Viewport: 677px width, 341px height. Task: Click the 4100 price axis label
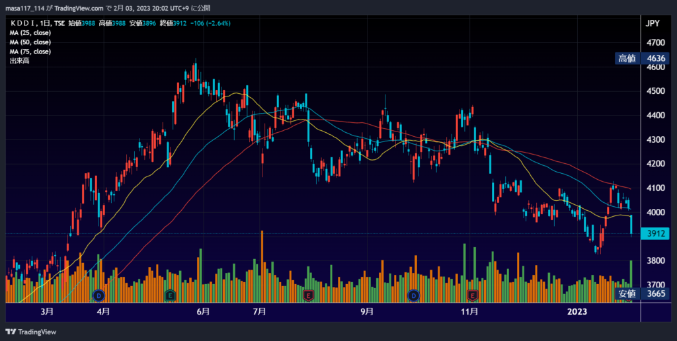(656, 188)
